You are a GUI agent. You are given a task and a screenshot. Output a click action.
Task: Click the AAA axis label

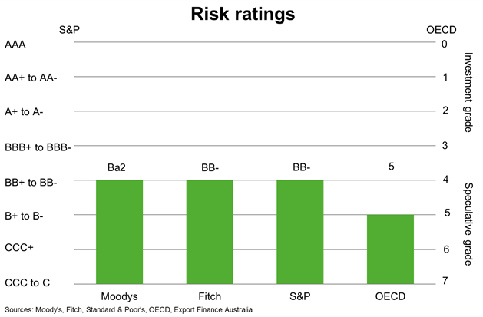coord(15,45)
